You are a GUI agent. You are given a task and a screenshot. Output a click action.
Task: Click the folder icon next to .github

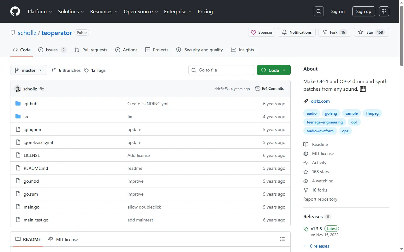[x=18, y=104]
